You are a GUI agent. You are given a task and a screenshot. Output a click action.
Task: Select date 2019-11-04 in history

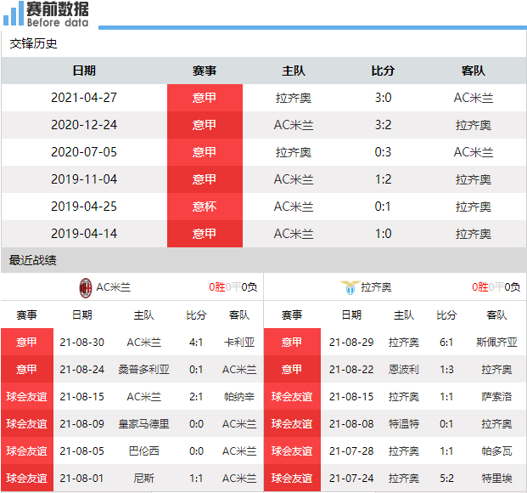[x=84, y=179]
